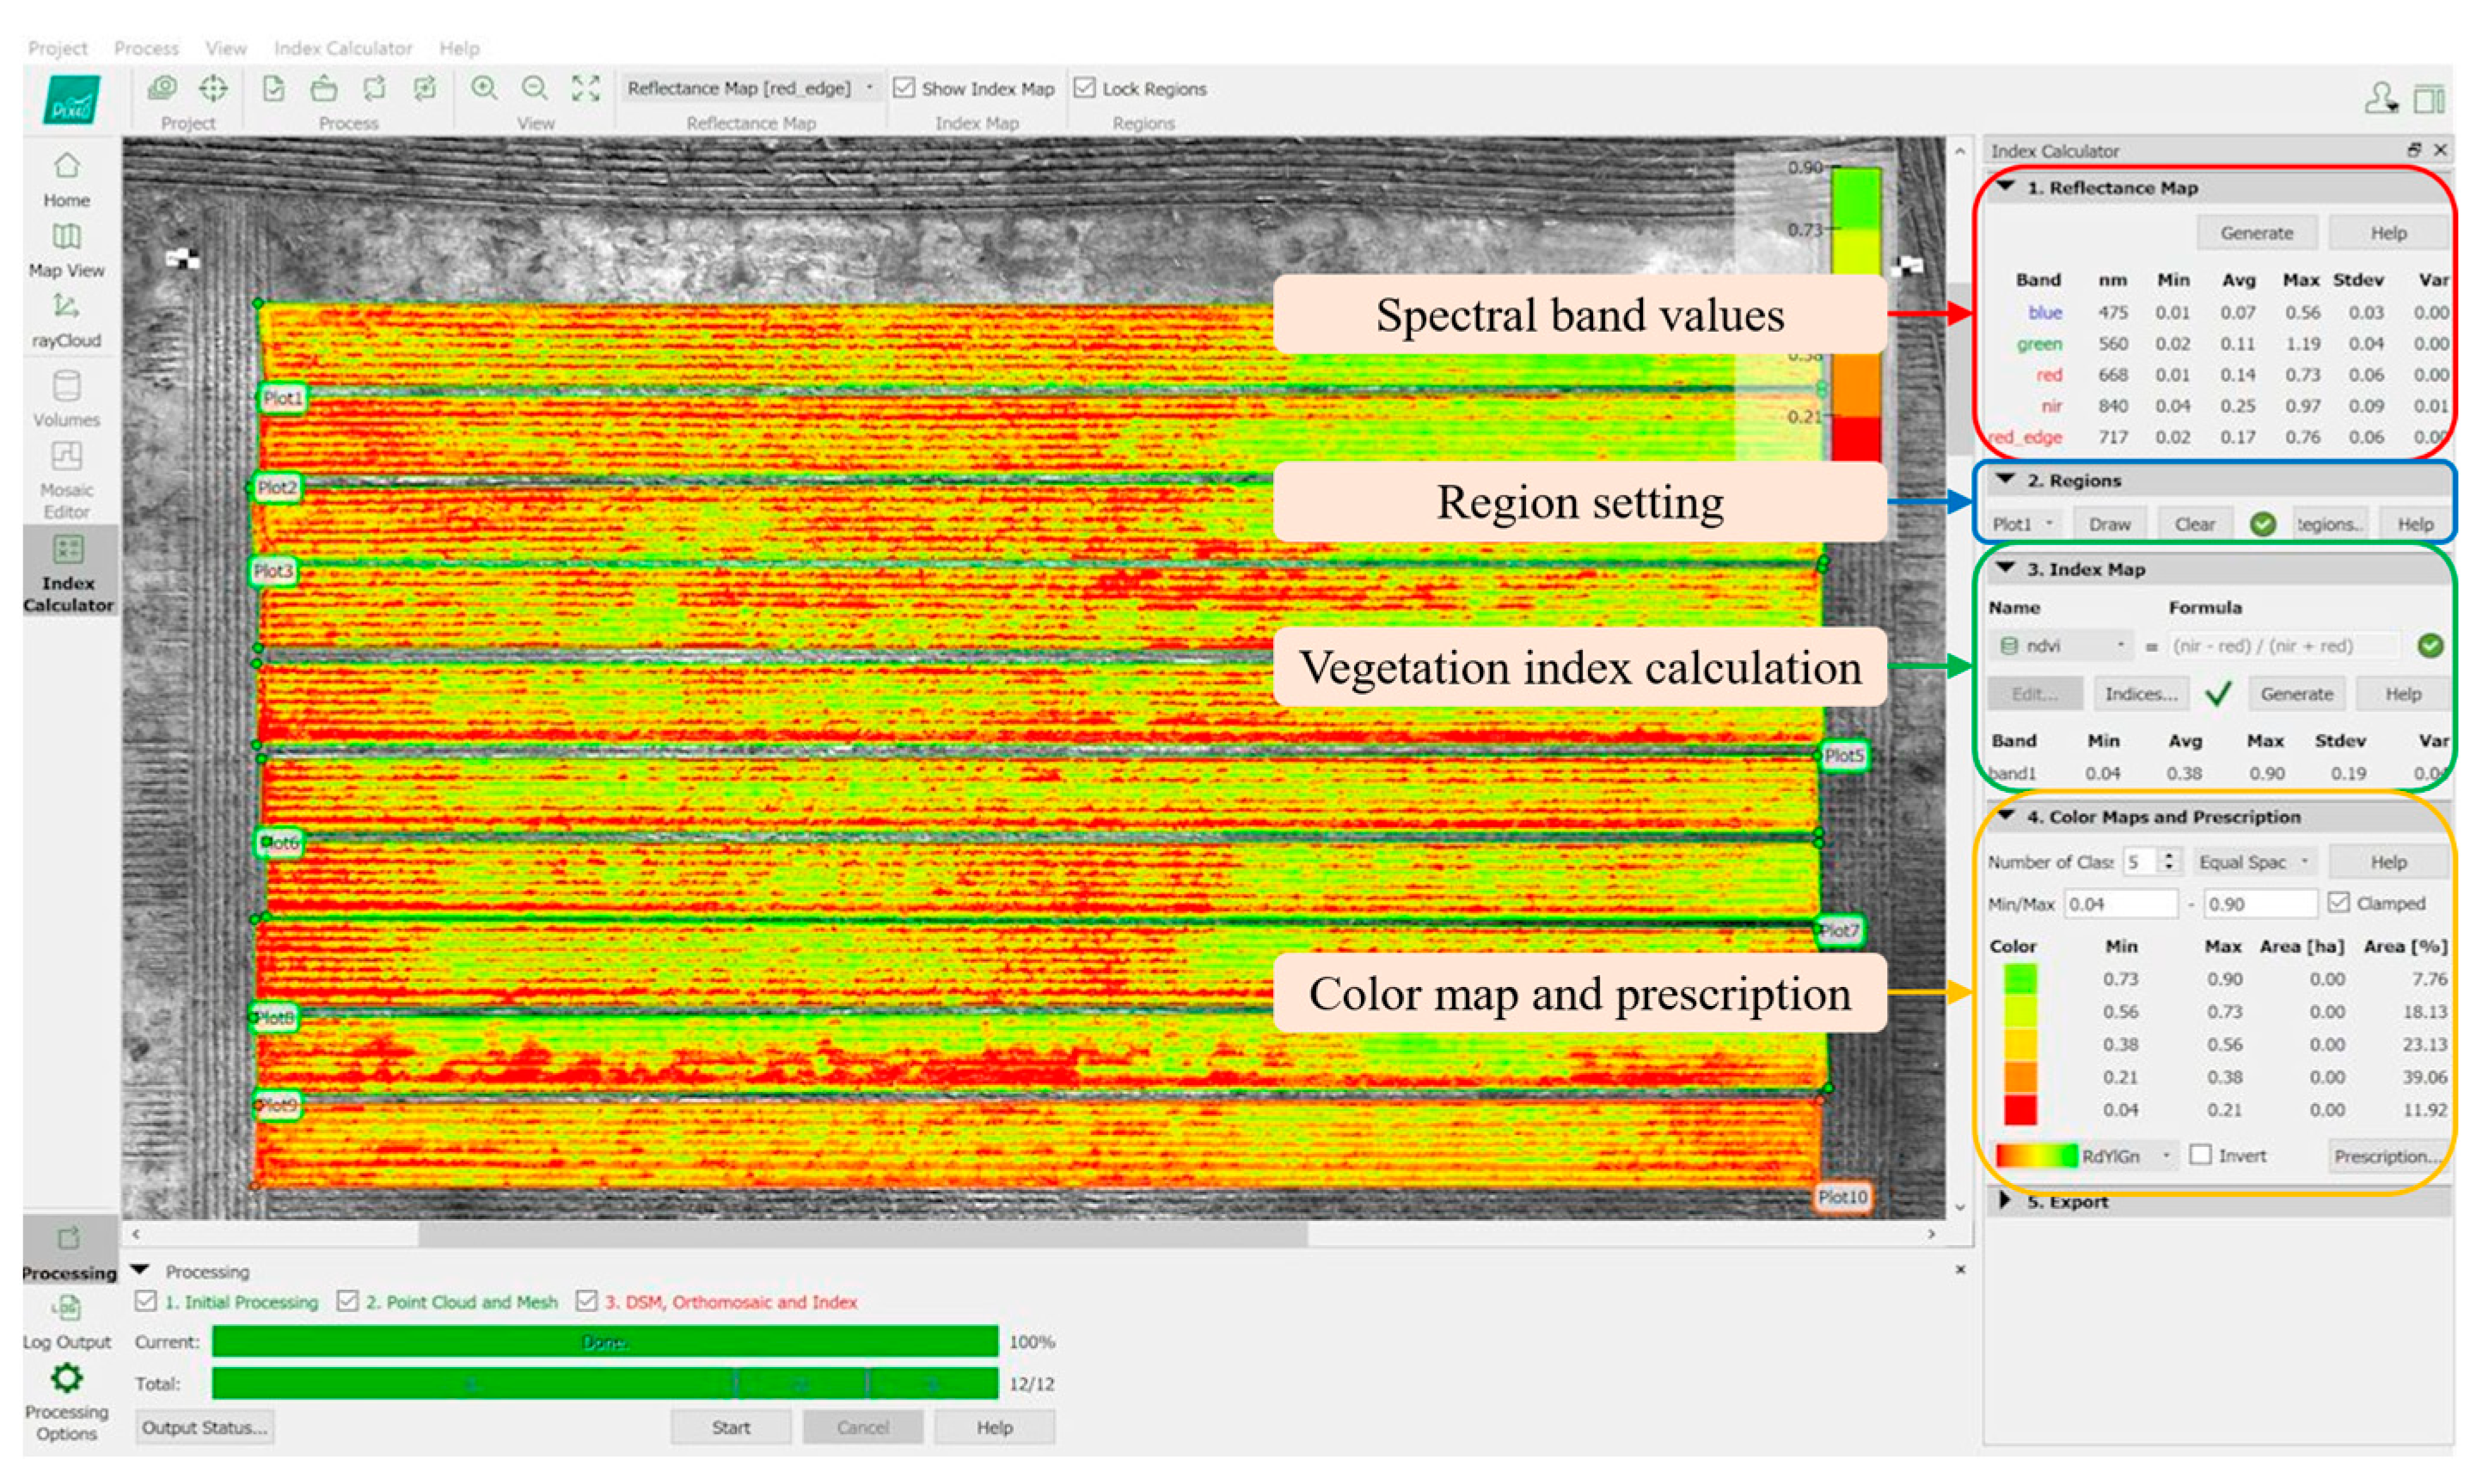Expand the 5. Export section
2482x1484 pixels.
pos(2005,1200)
